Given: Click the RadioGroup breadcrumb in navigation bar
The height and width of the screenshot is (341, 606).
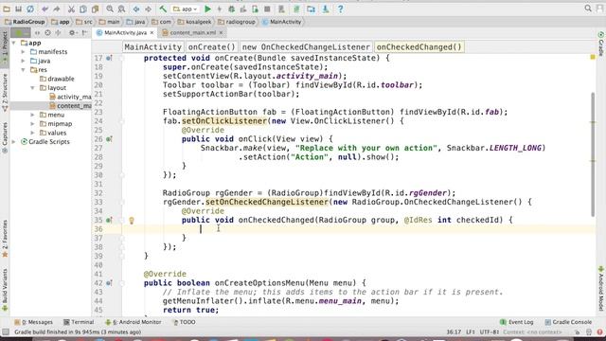Looking at the screenshot, I should tap(25, 22).
